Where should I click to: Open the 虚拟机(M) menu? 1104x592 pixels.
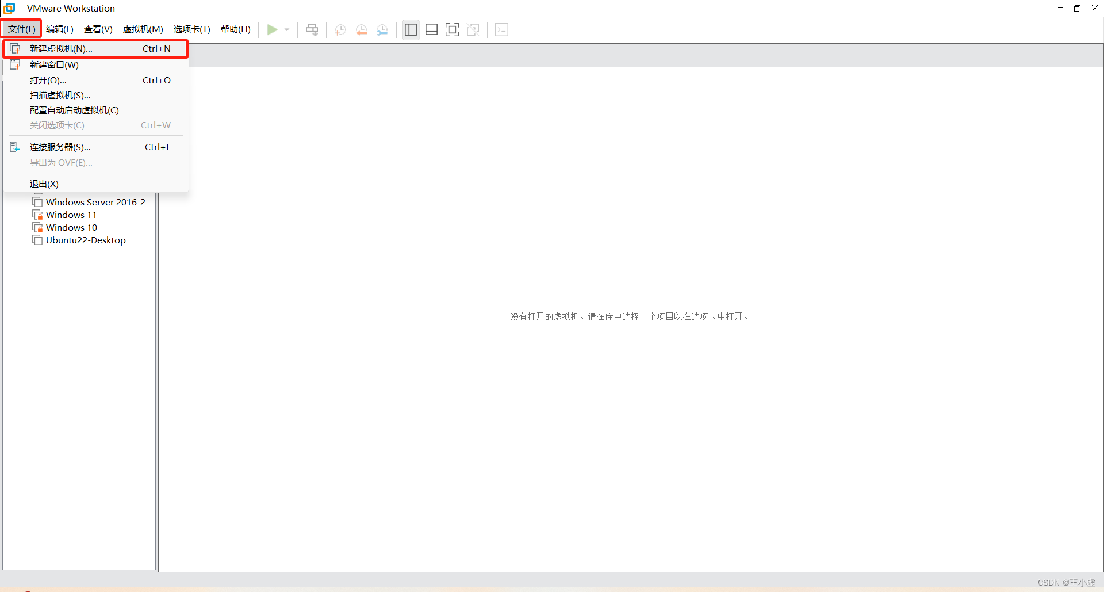coord(143,29)
